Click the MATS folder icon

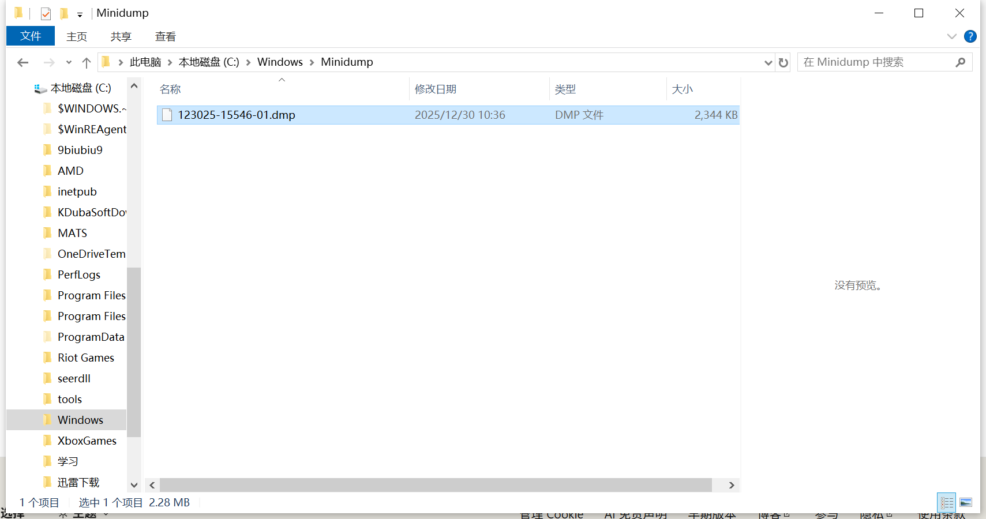coord(48,232)
